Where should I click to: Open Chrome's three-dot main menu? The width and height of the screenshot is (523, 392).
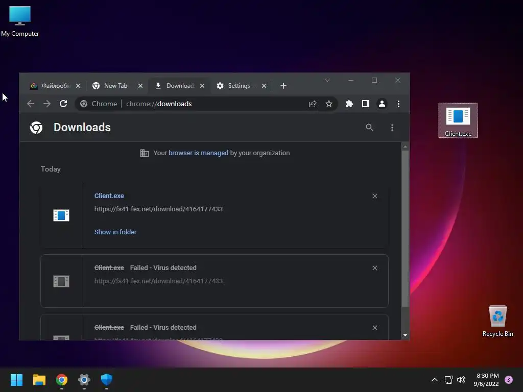click(x=398, y=104)
